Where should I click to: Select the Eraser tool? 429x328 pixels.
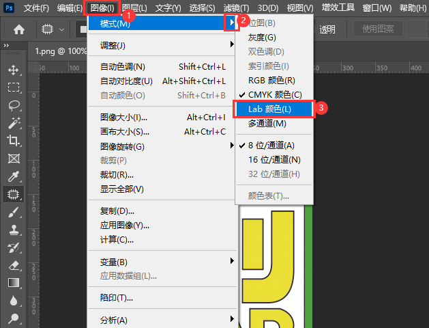(14, 265)
